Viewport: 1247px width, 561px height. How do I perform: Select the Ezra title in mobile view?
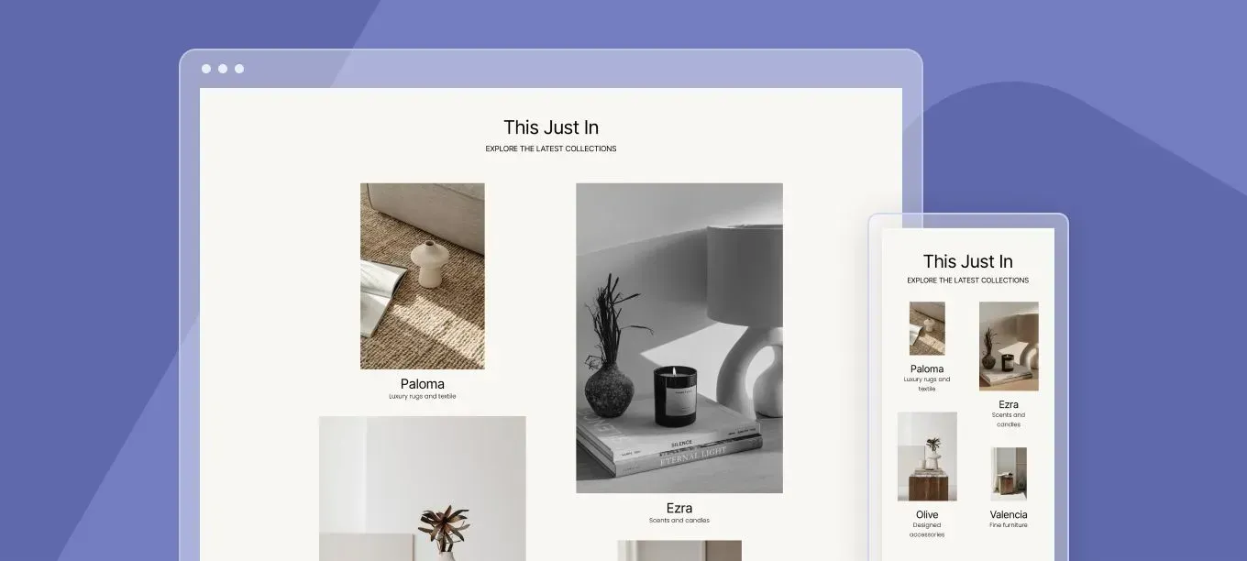[1009, 404]
